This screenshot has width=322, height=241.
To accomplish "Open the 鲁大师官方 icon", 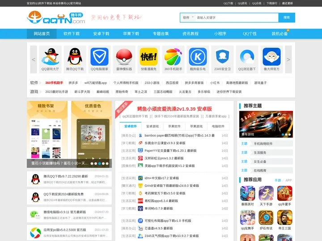I will tap(272, 57).
